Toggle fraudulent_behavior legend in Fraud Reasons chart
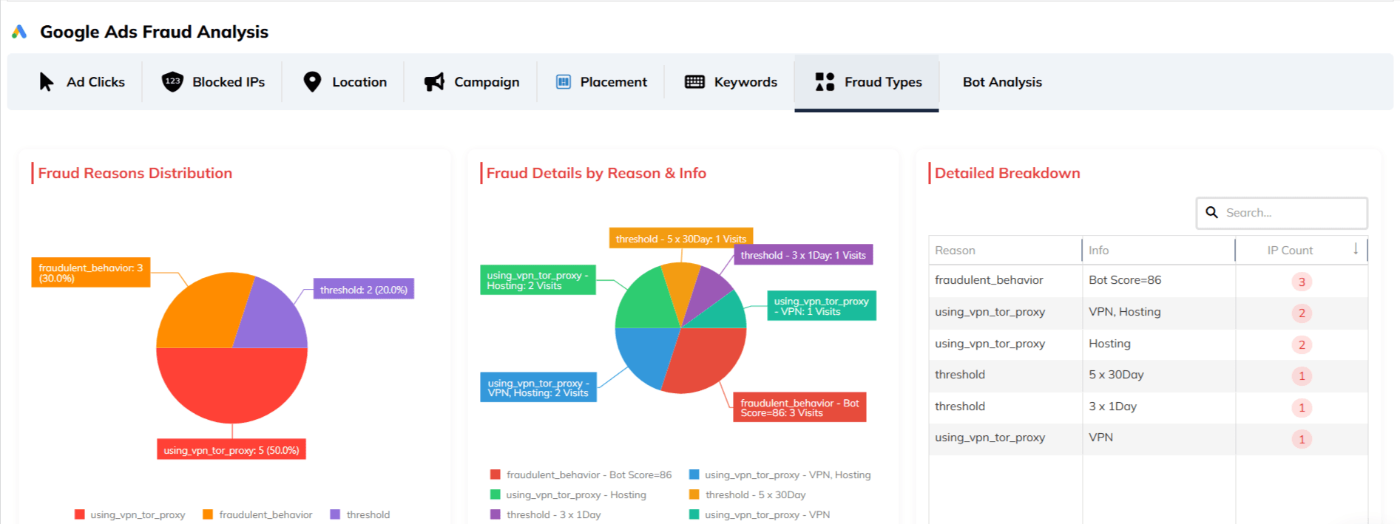Viewport: 1400px width, 524px height. tap(258, 514)
